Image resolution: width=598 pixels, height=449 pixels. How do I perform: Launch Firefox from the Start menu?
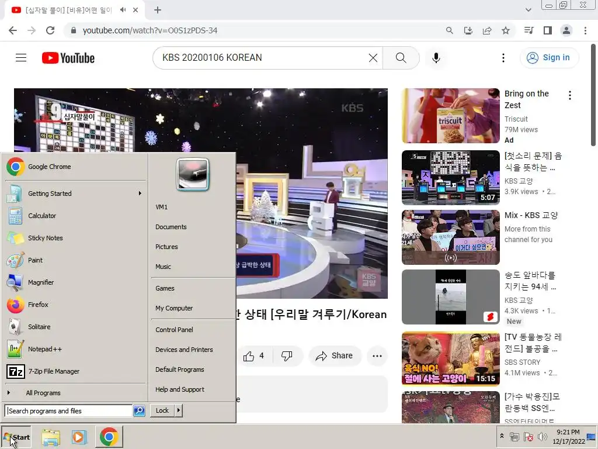tap(75, 304)
